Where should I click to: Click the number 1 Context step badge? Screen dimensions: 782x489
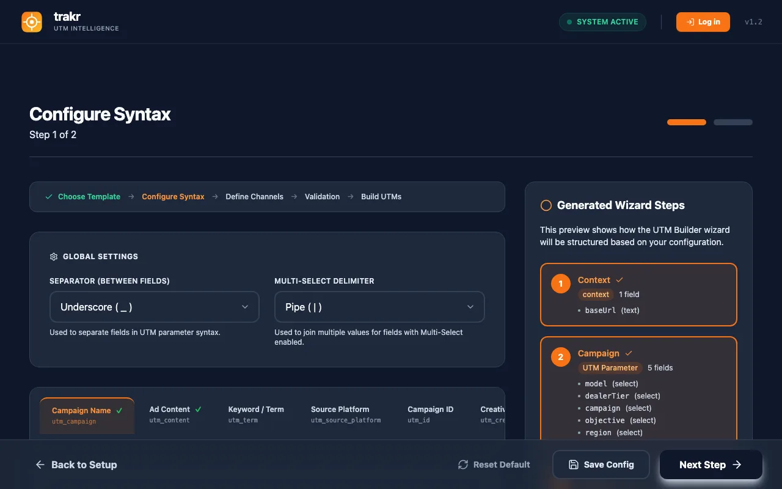560,284
